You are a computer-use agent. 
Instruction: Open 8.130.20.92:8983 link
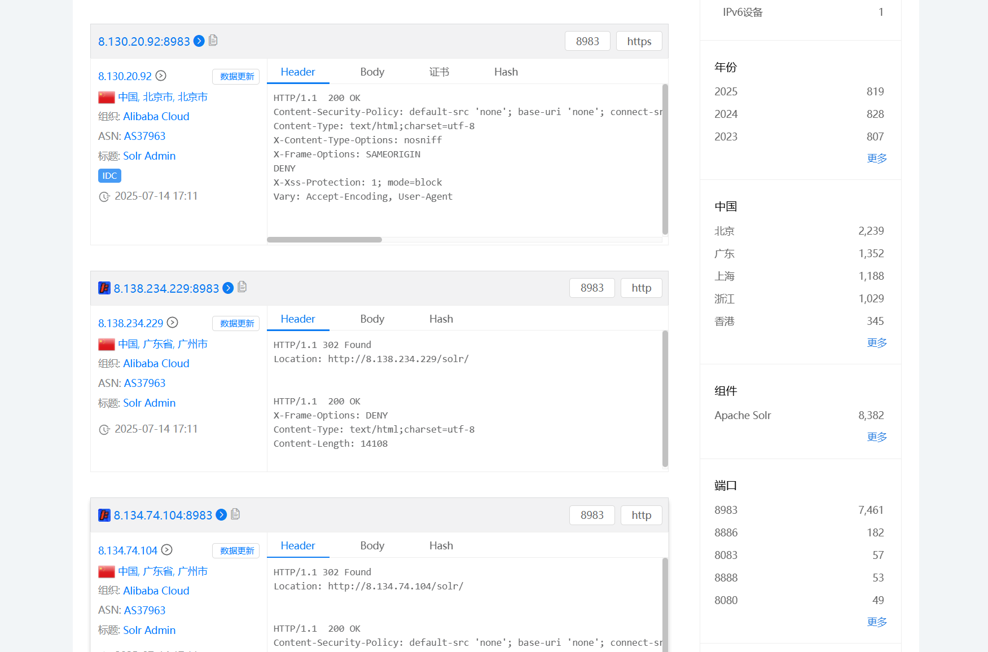point(144,42)
